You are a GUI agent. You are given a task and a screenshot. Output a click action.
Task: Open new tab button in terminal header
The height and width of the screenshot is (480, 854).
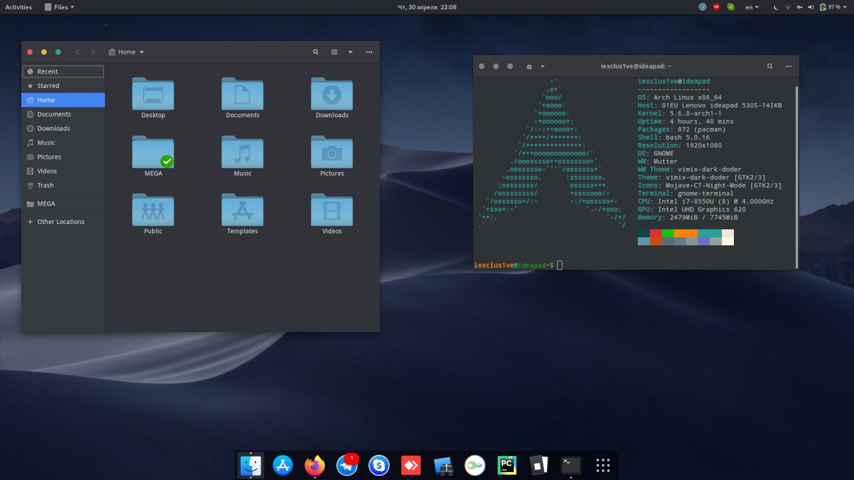[529, 66]
